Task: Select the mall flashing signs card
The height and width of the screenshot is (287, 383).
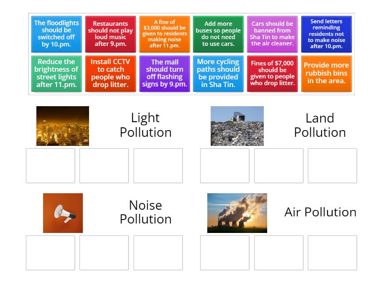Action: (164, 74)
